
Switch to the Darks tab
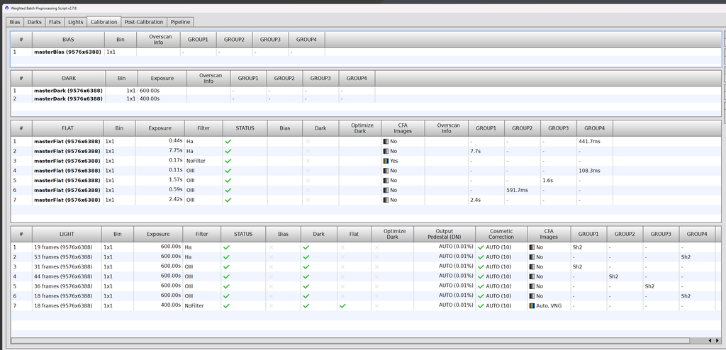34,22
